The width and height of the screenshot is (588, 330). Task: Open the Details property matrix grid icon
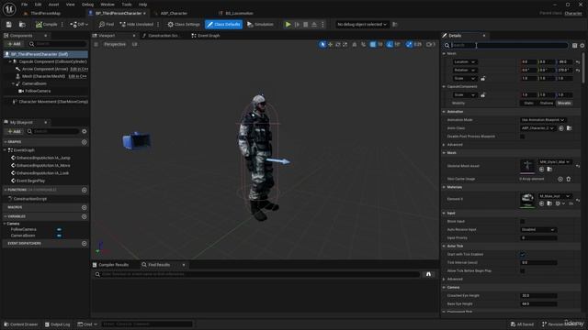point(574,46)
